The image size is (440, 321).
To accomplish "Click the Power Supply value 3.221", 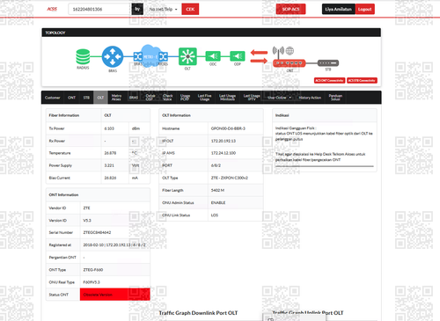I will (x=109, y=165).
